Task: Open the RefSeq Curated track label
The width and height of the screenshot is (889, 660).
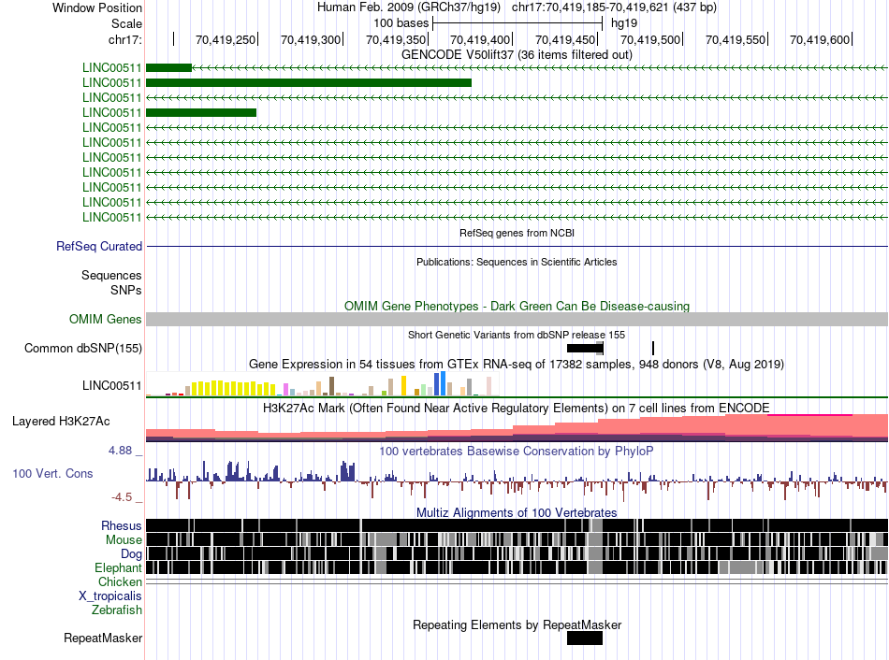Action: [x=99, y=247]
